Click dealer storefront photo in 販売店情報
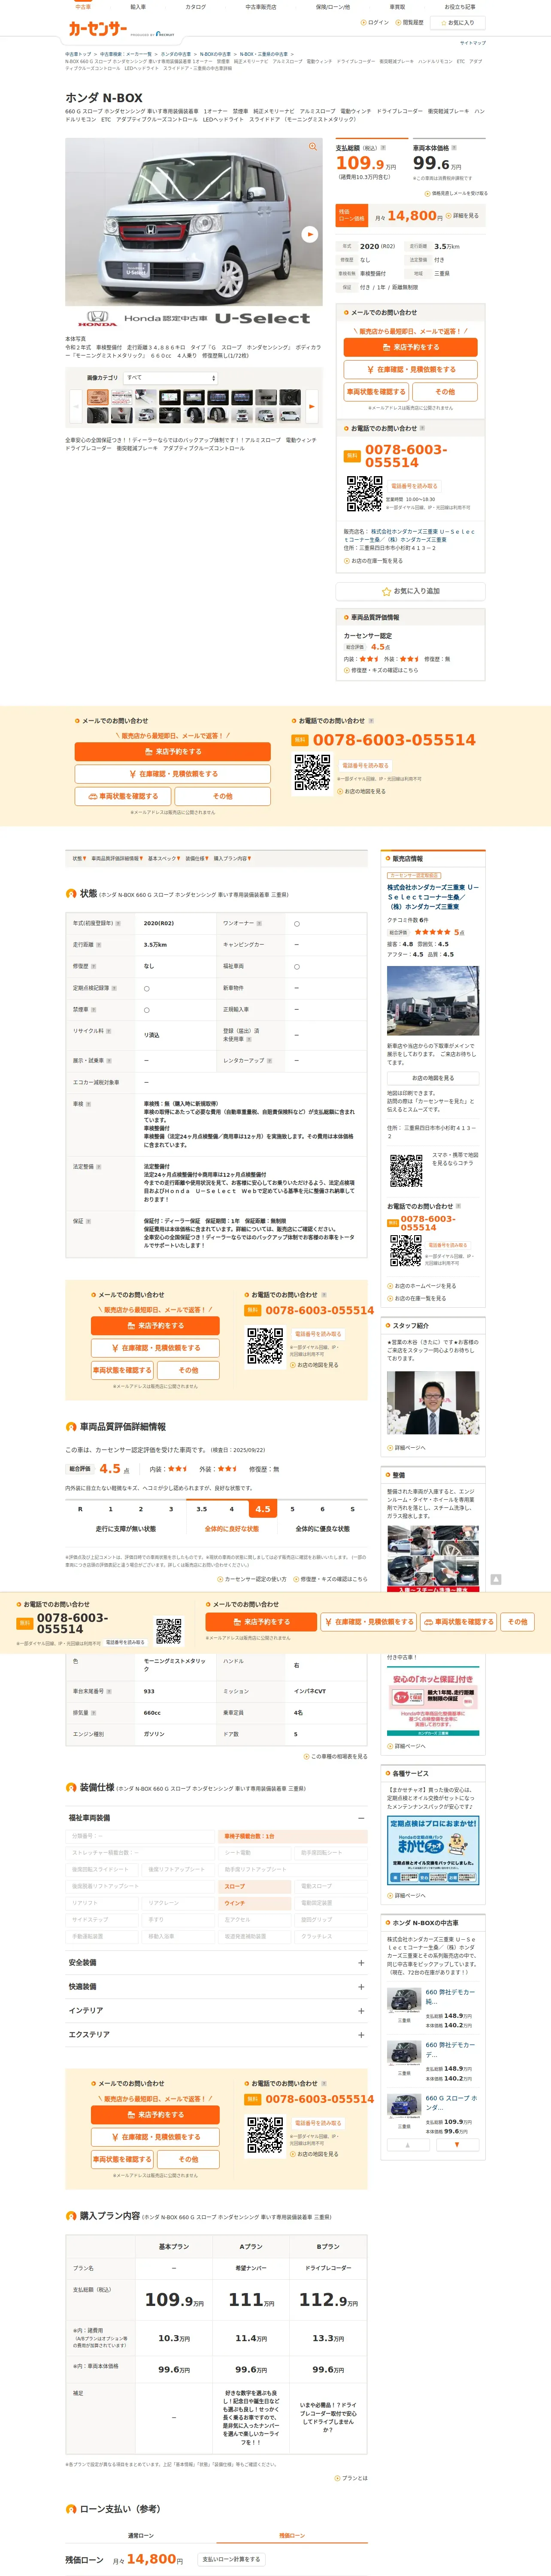 tap(433, 1001)
